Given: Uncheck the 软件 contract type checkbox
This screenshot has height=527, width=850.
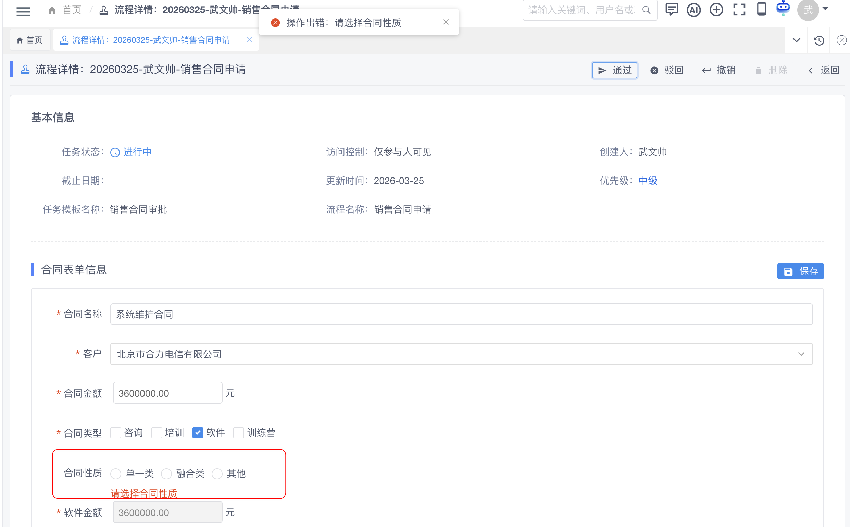Looking at the screenshot, I should tap(198, 433).
